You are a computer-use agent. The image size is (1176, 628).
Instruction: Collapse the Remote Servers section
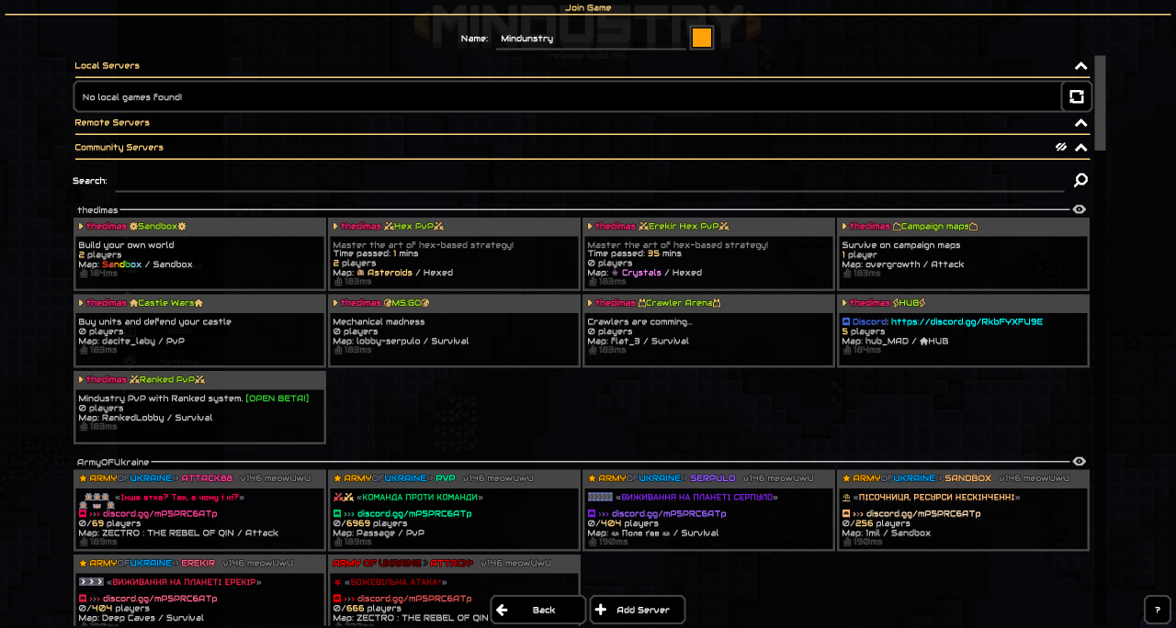pyautogui.click(x=1080, y=122)
